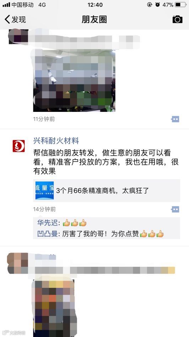This screenshot has width=189, height=337.
Task: View the pixelated photo in bottom post
Action: (54, 308)
